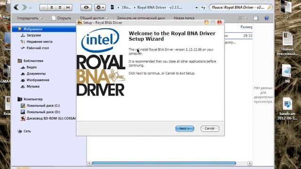Go back in the Explorer window
This screenshot has width=301, height=169.
tap(17, 8)
